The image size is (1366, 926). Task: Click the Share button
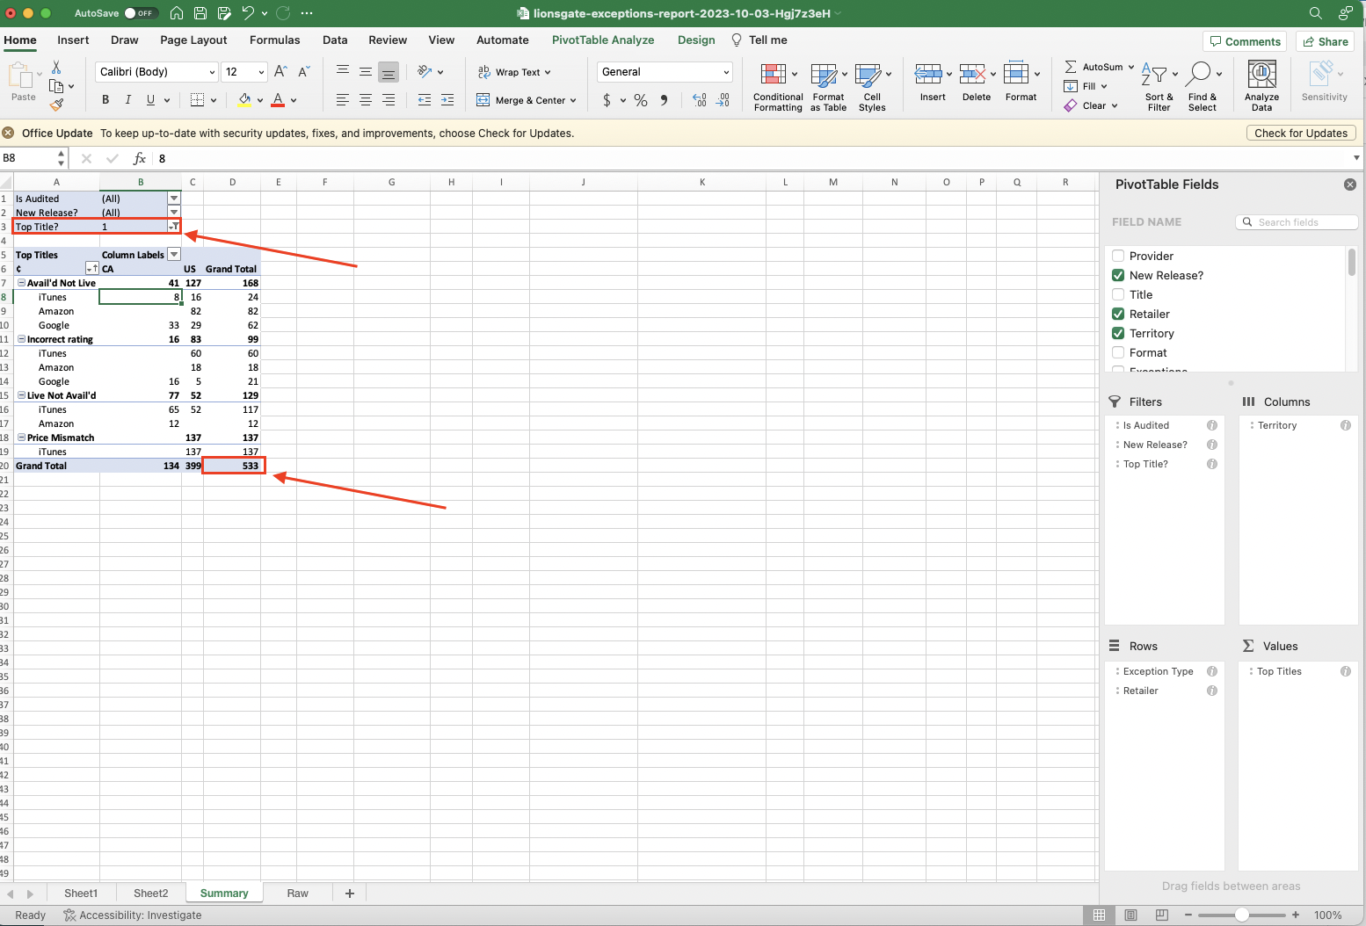(x=1326, y=41)
